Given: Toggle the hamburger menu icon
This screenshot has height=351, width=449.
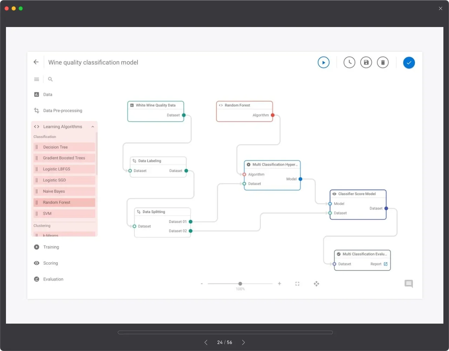Looking at the screenshot, I should click(36, 79).
